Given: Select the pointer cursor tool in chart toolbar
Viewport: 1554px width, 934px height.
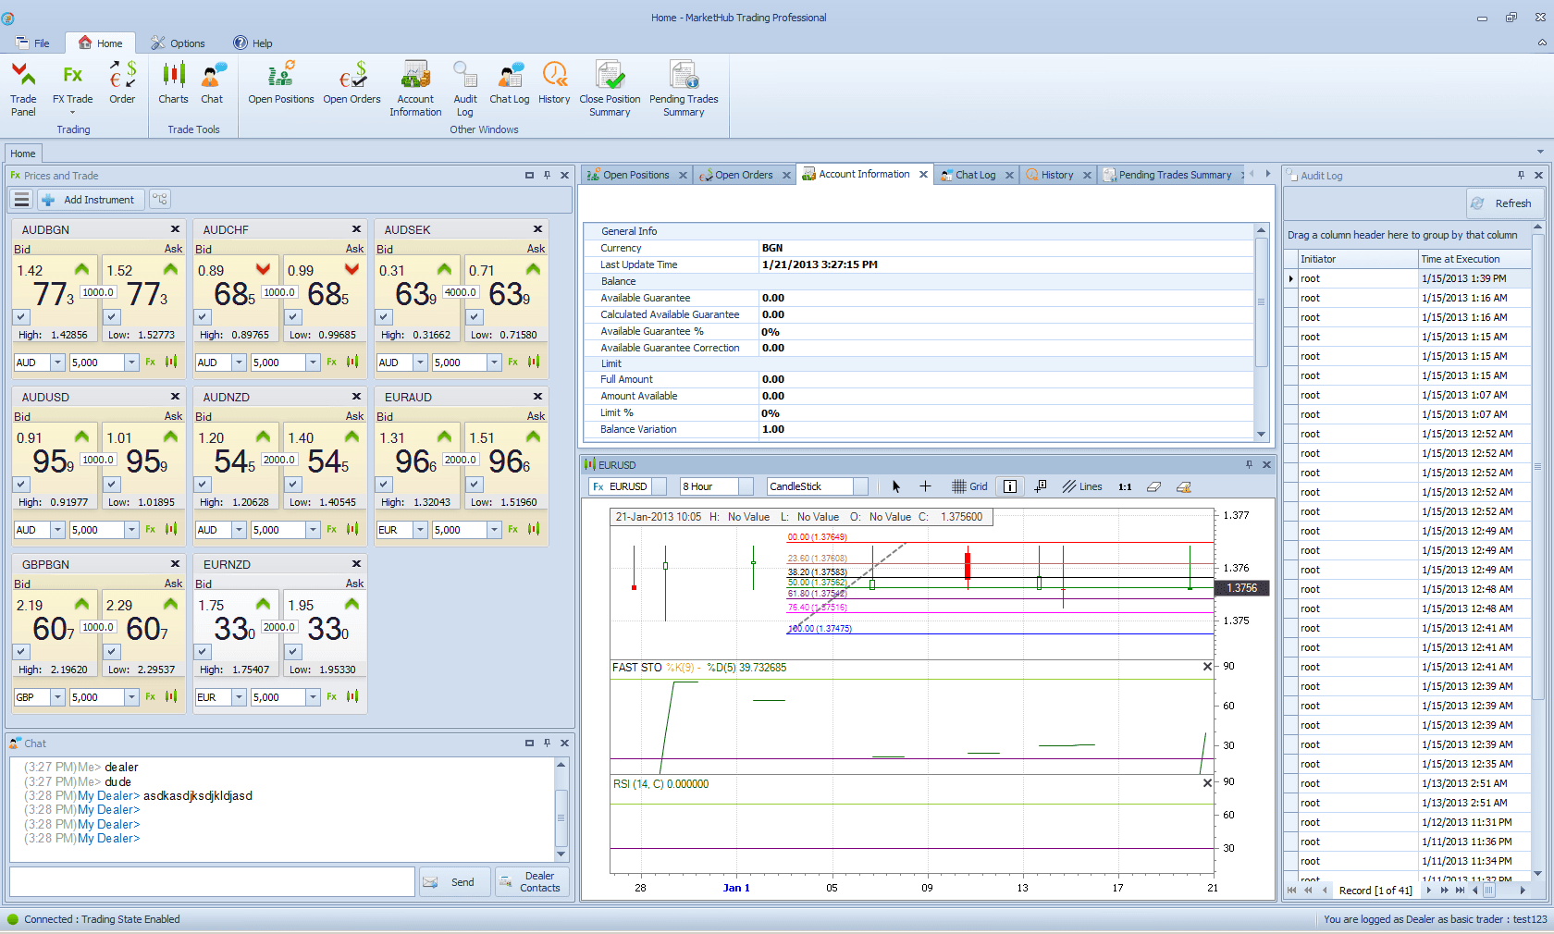Looking at the screenshot, I should (x=895, y=486).
